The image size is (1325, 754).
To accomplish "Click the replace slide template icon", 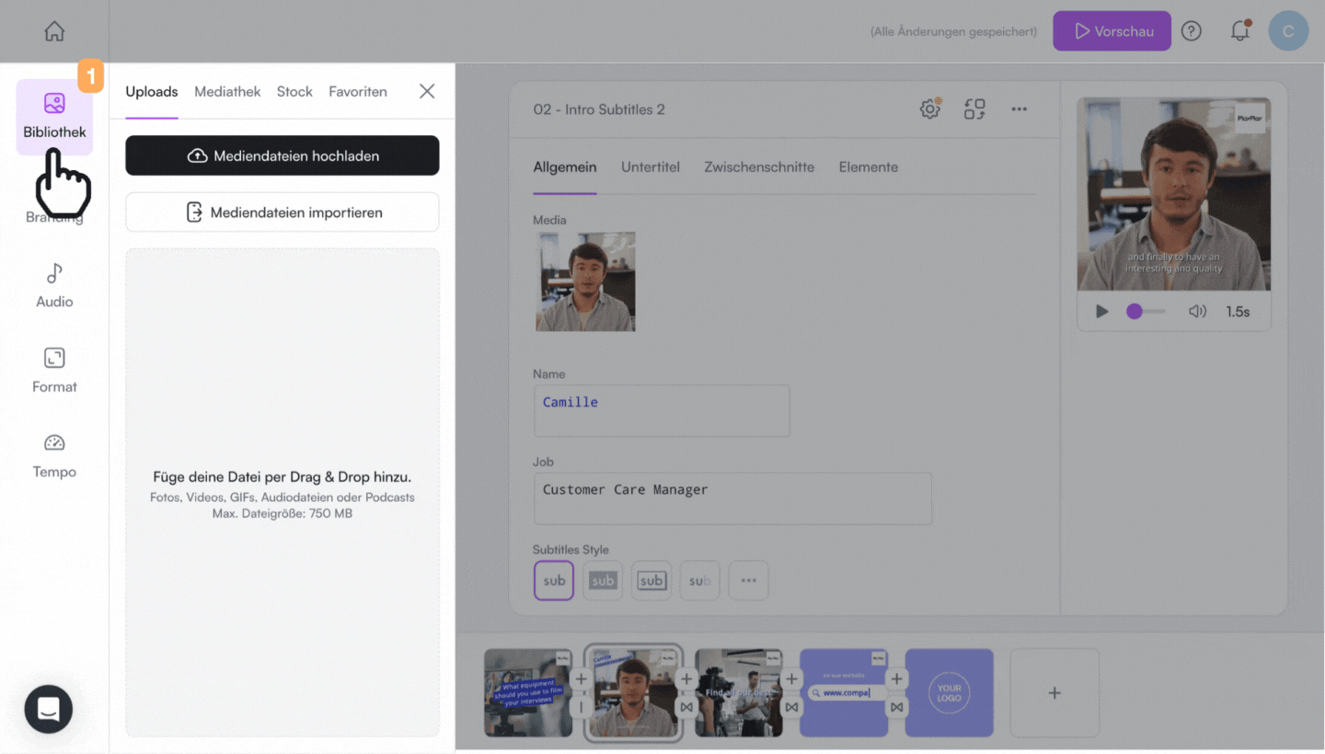I will (974, 109).
